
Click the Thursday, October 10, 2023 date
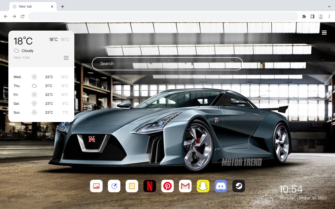(303, 198)
